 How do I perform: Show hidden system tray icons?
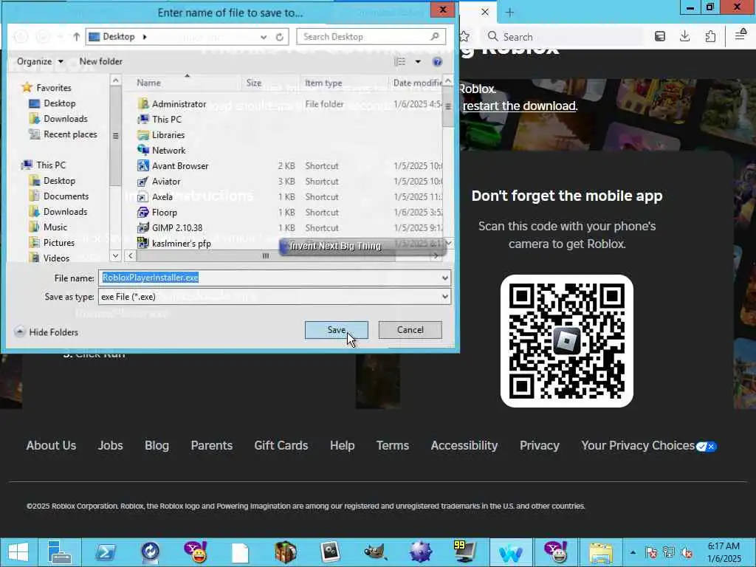(633, 552)
